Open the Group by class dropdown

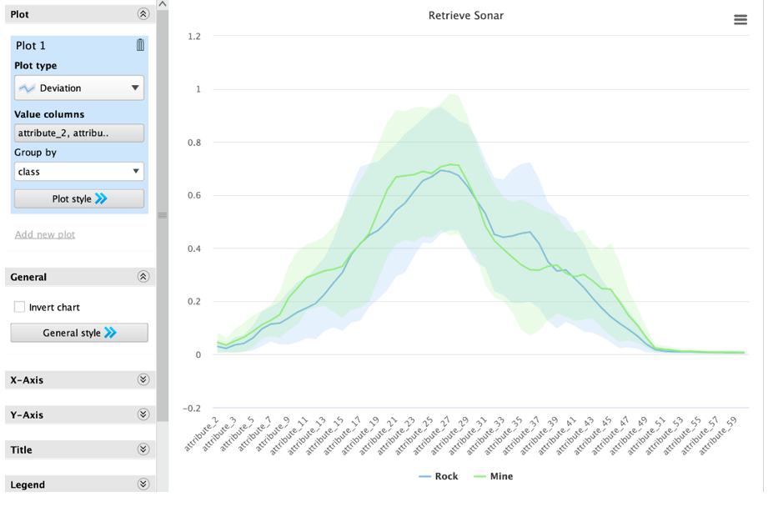click(x=79, y=172)
